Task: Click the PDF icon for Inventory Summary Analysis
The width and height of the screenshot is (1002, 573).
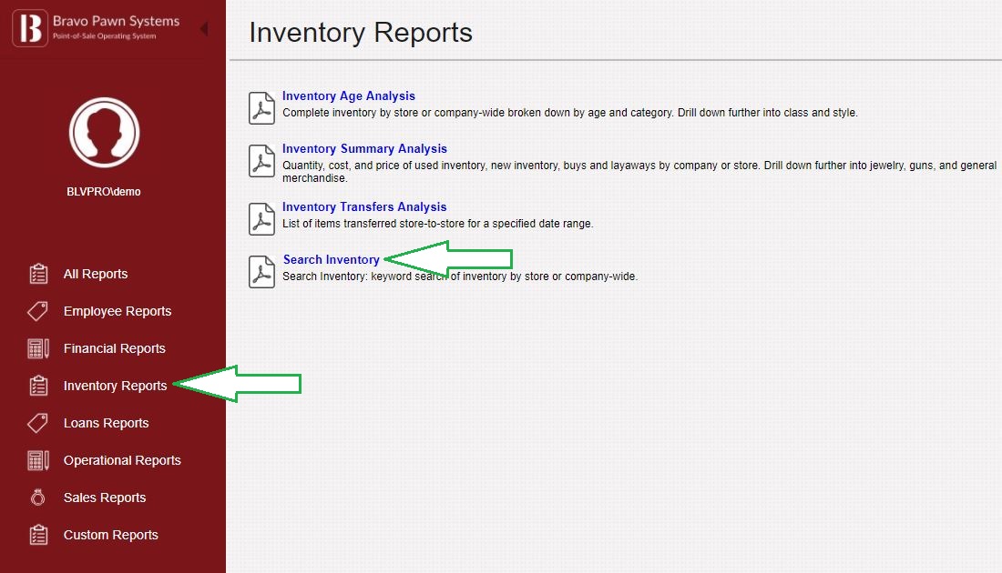Action: [x=262, y=161]
